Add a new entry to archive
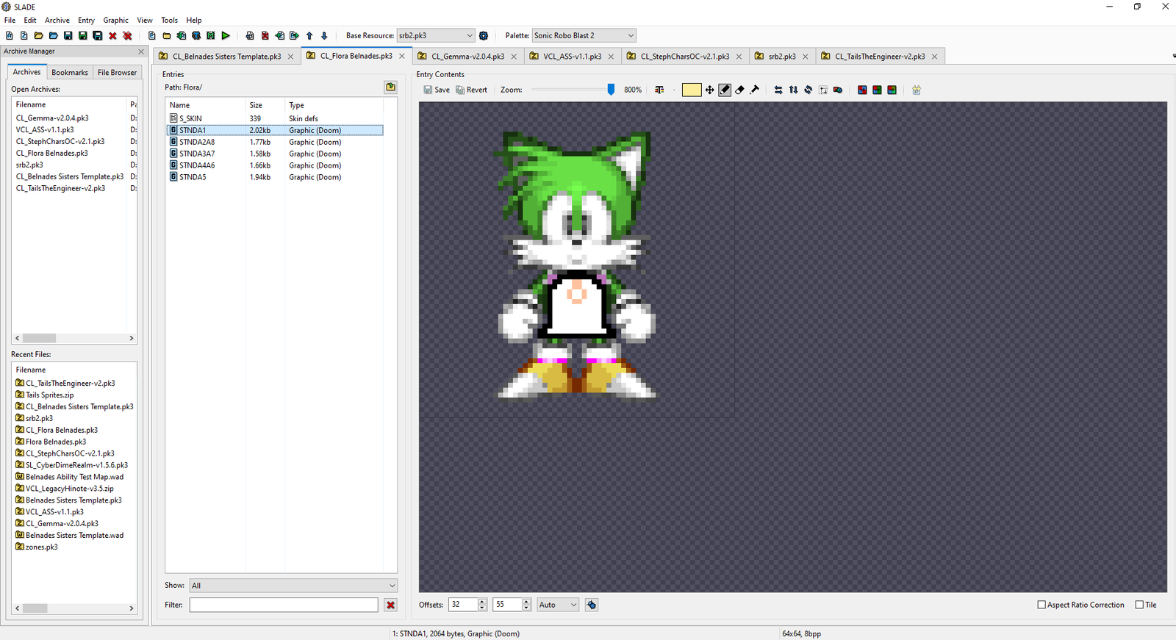 (151, 35)
